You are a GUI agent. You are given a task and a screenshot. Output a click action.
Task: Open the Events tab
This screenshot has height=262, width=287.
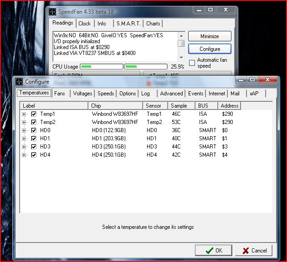[196, 94]
